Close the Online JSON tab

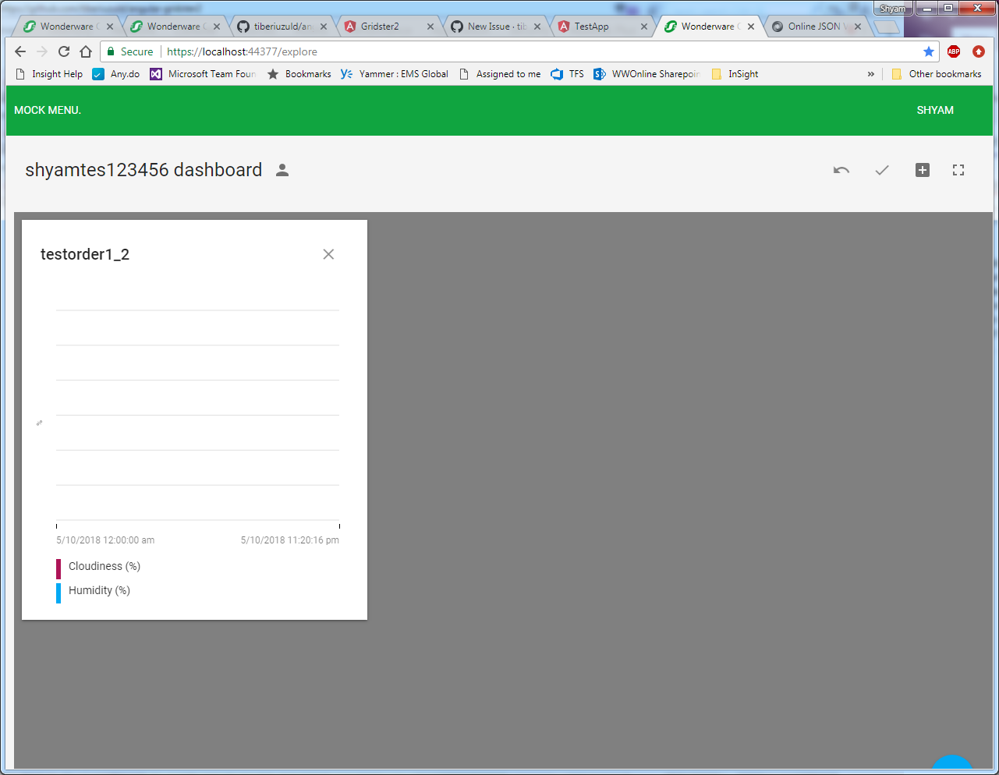(x=858, y=27)
